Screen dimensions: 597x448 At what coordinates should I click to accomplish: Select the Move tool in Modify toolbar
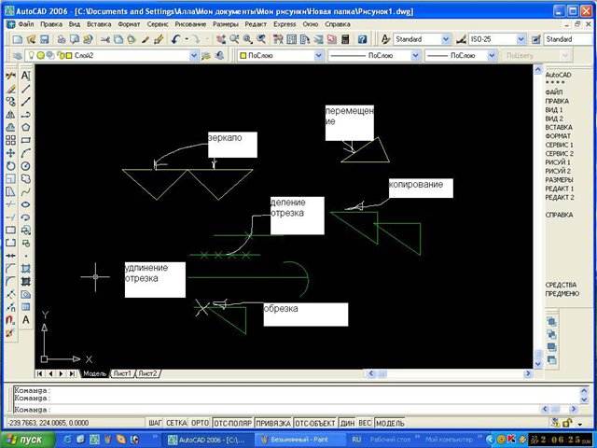tap(10, 152)
